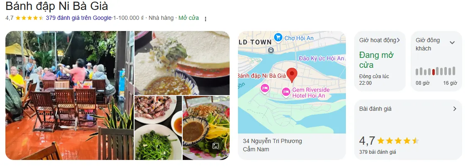The image size is (468, 167).
Task: Click the red current-hour popularity bar
Action: (x=434, y=72)
